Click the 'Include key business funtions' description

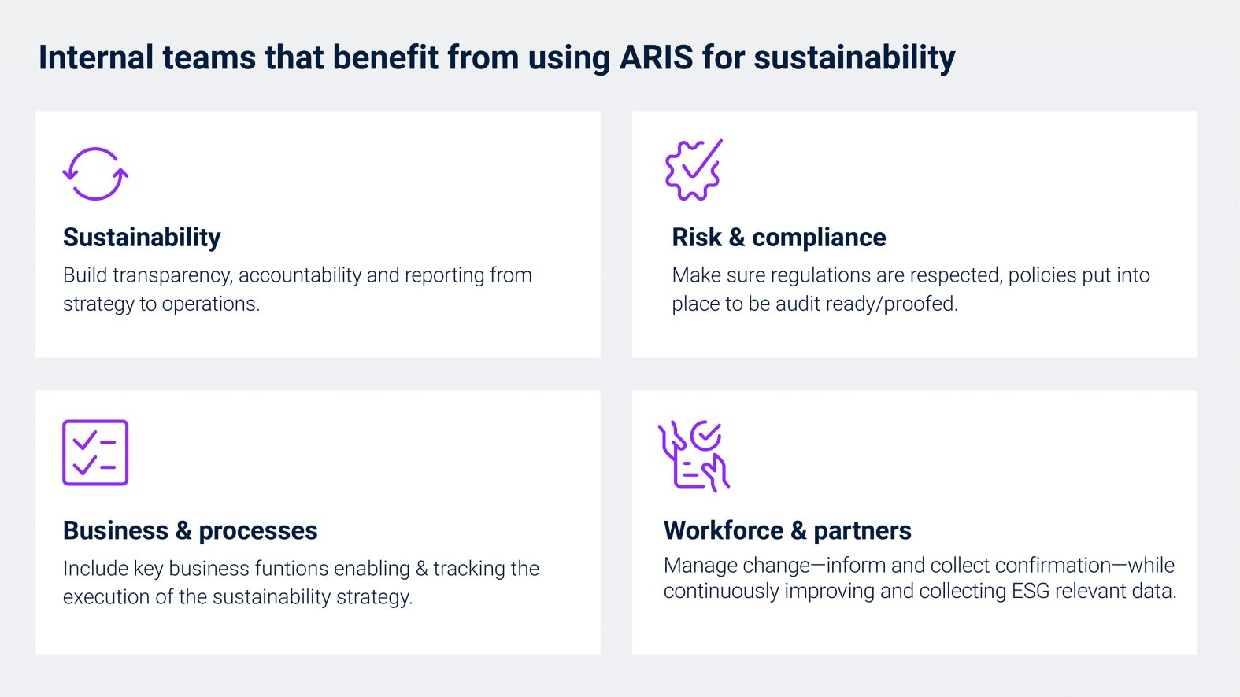point(301,583)
